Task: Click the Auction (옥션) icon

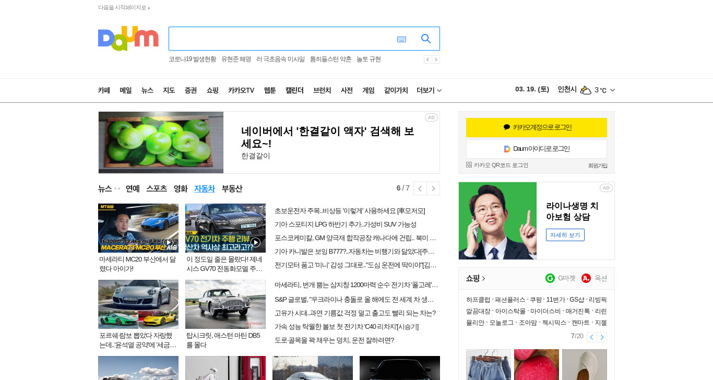Action: pos(586,278)
